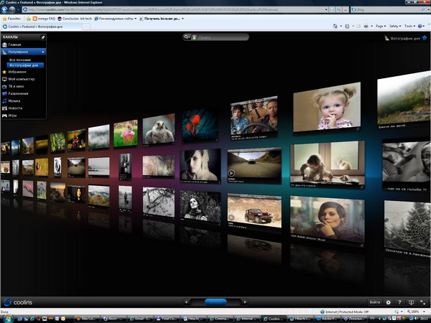Open the Tools menu in toolbar
The image size is (431, 323).
coord(408,27)
